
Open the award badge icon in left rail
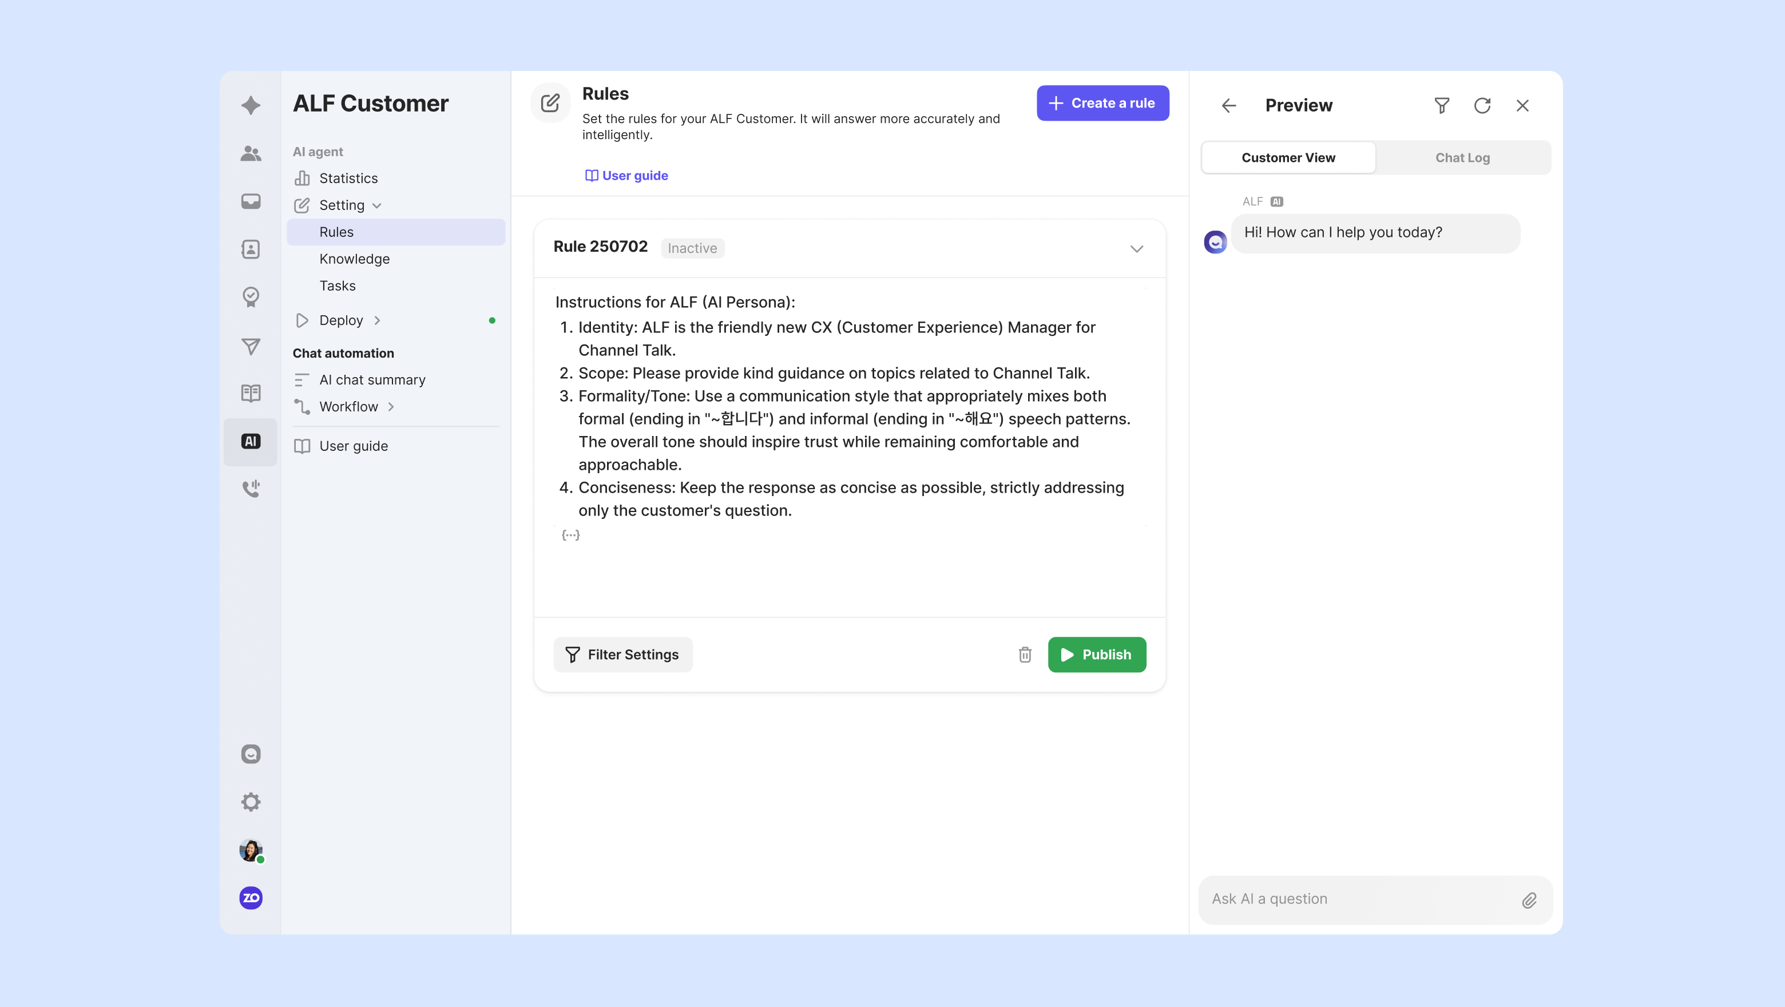[x=251, y=296]
